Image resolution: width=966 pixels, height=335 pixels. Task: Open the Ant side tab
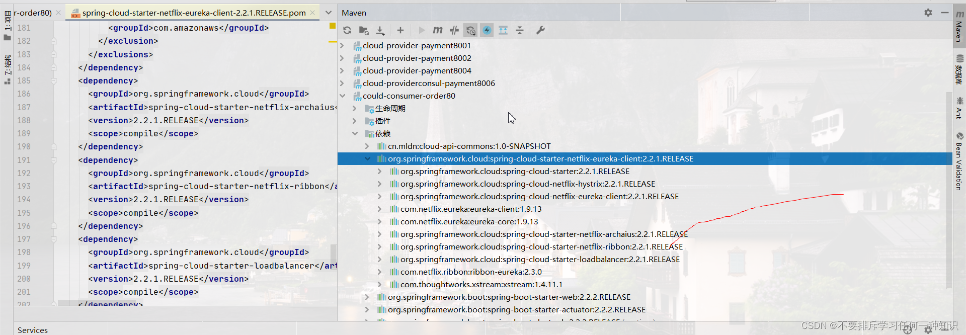(x=959, y=108)
